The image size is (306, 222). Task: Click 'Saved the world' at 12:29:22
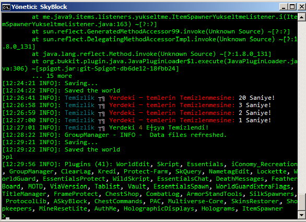click(x=92, y=149)
